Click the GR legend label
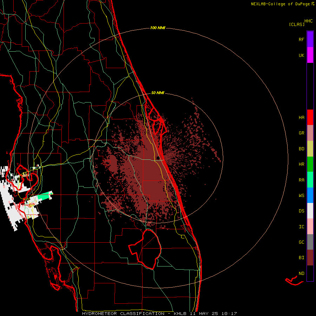Screen dimensions: 316x316 (x=301, y=133)
